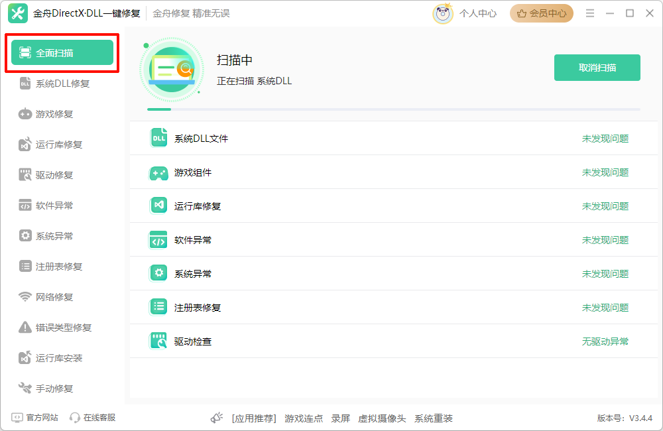Open 游戏连点 from the bottom bar
The width and height of the screenshot is (663, 431).
tap(304, 418)
